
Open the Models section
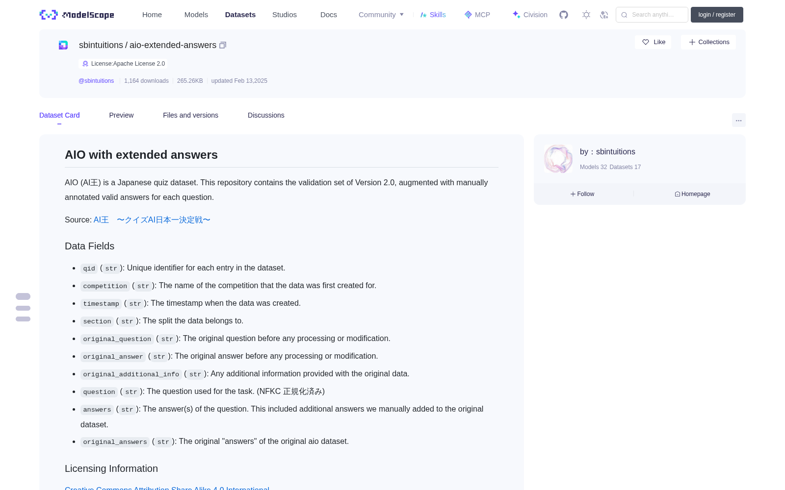click(x=196, y=15)
